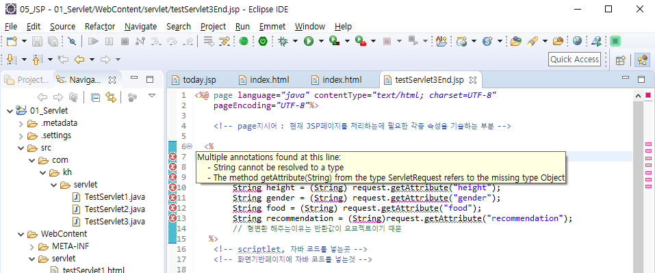Image resolution: width=655 pixels, height=273 pixels.
Task: Click the New Spring (S) wizard icon
Action: coord(487,41)
